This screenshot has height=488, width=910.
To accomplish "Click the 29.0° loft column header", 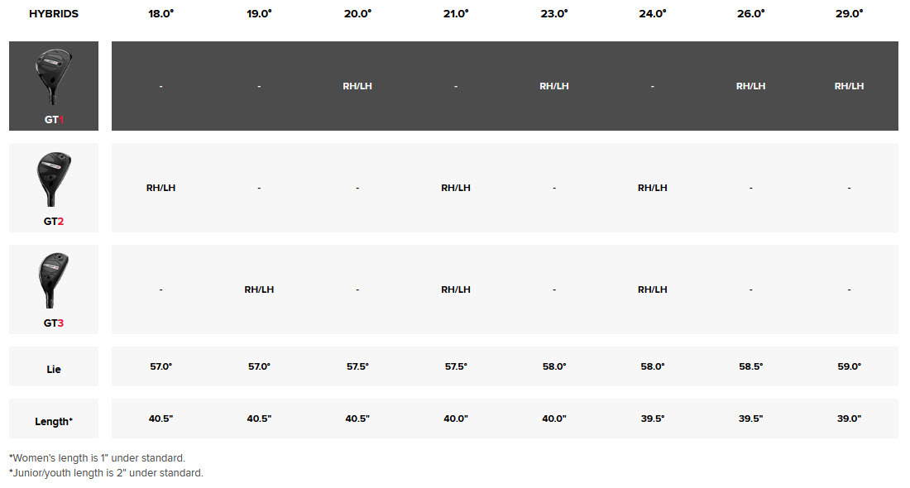I will point(849,14).
